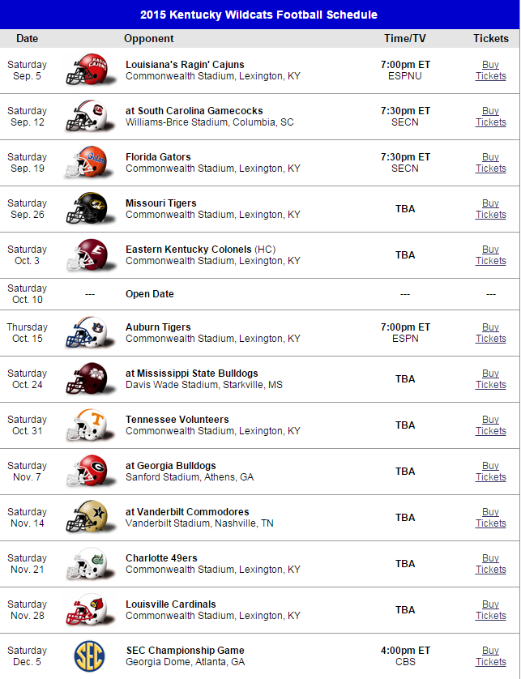Click the Louisville Cardinals helmet icon

(87, 610)
